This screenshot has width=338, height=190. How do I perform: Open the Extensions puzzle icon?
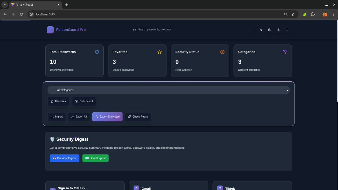(x=313, y=14)
